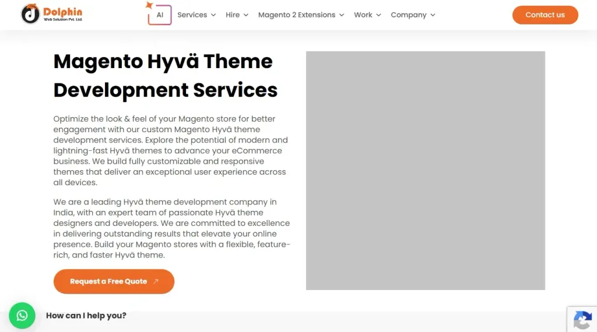Click the gray hero image placeholder
The width and height of the screenshot is (597, 332).
pos(426,171)
